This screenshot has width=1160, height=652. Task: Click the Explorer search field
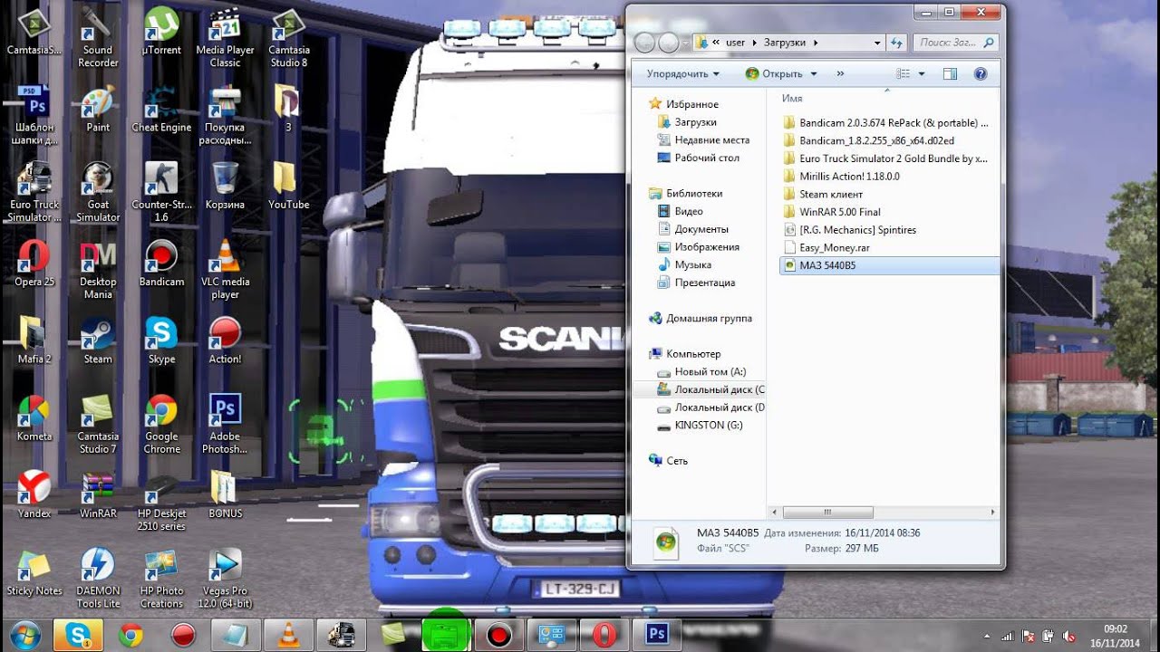[953, 43]
